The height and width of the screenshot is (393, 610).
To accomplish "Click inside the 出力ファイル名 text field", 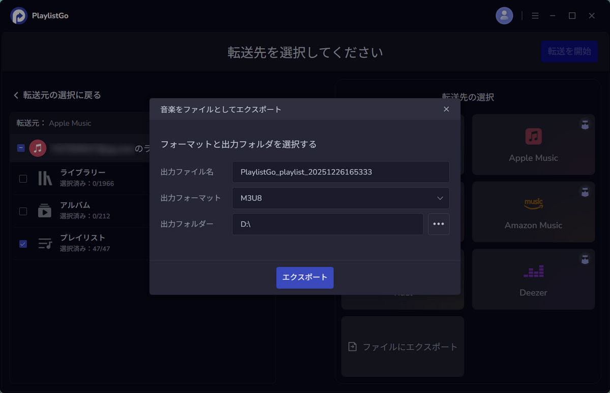I will [x=341, y=172].
